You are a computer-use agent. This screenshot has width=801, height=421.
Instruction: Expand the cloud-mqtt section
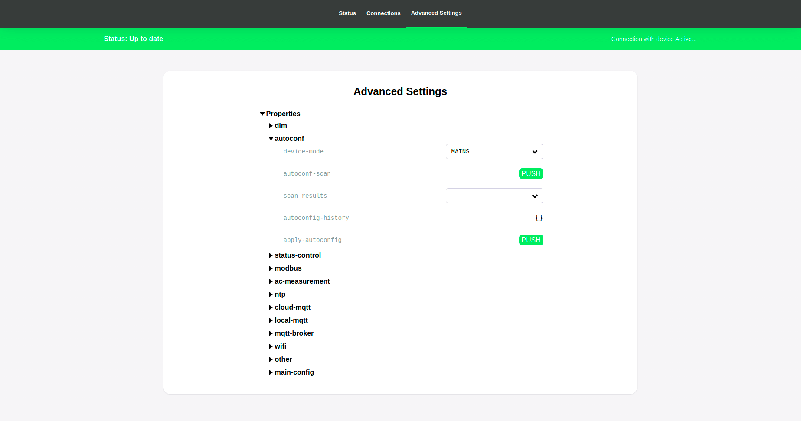[290, 307]
